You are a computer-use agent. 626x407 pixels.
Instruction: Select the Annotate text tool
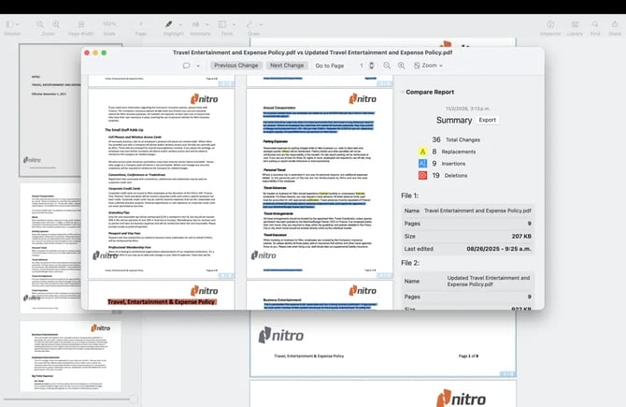point(195,24)
